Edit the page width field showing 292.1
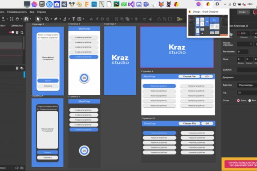Screen dimensions: 257x171 point(244,33)
